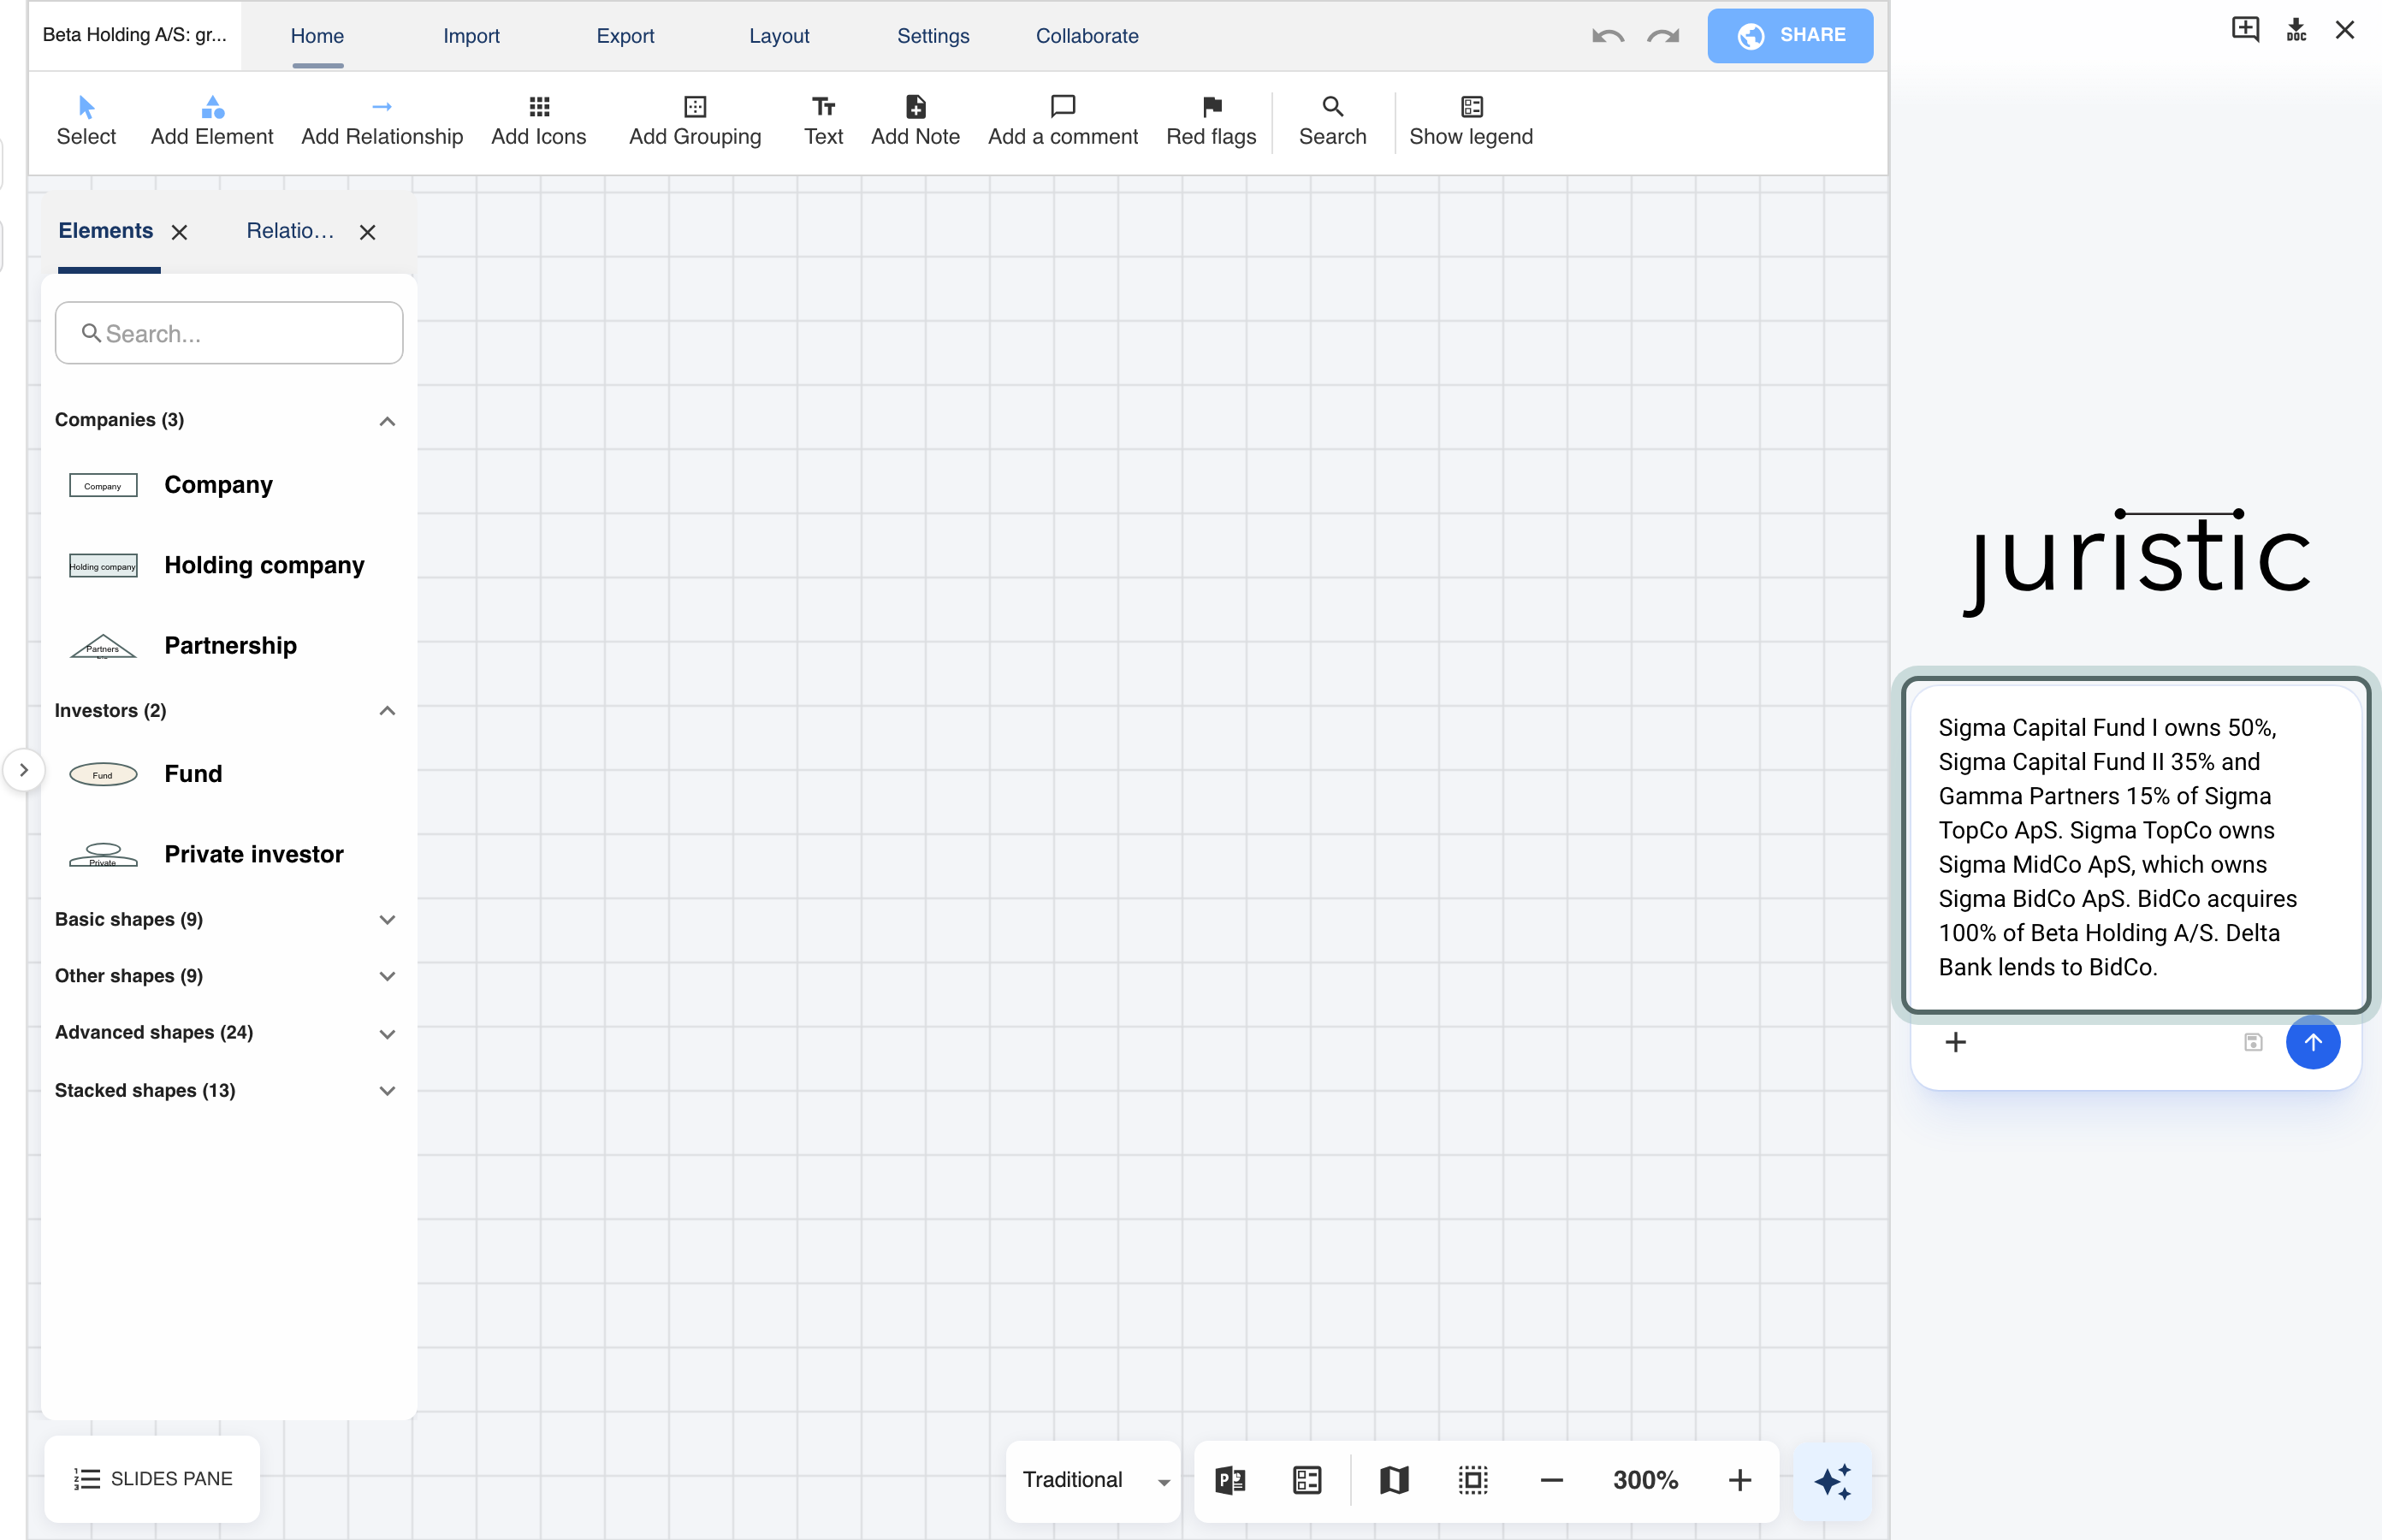Expand the Stacked shapes (13) section
This screenshot has width=2382, height=1540.
pyautogui.click(x=387, y=1091)
